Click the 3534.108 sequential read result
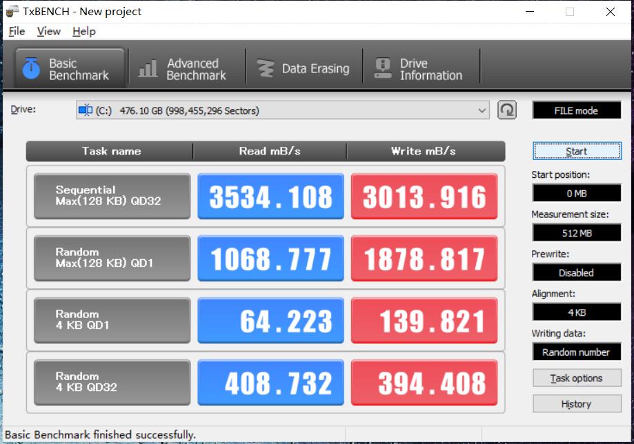Image resolution: width=634 pixels, height=444 pixels. tap(270, 196)
